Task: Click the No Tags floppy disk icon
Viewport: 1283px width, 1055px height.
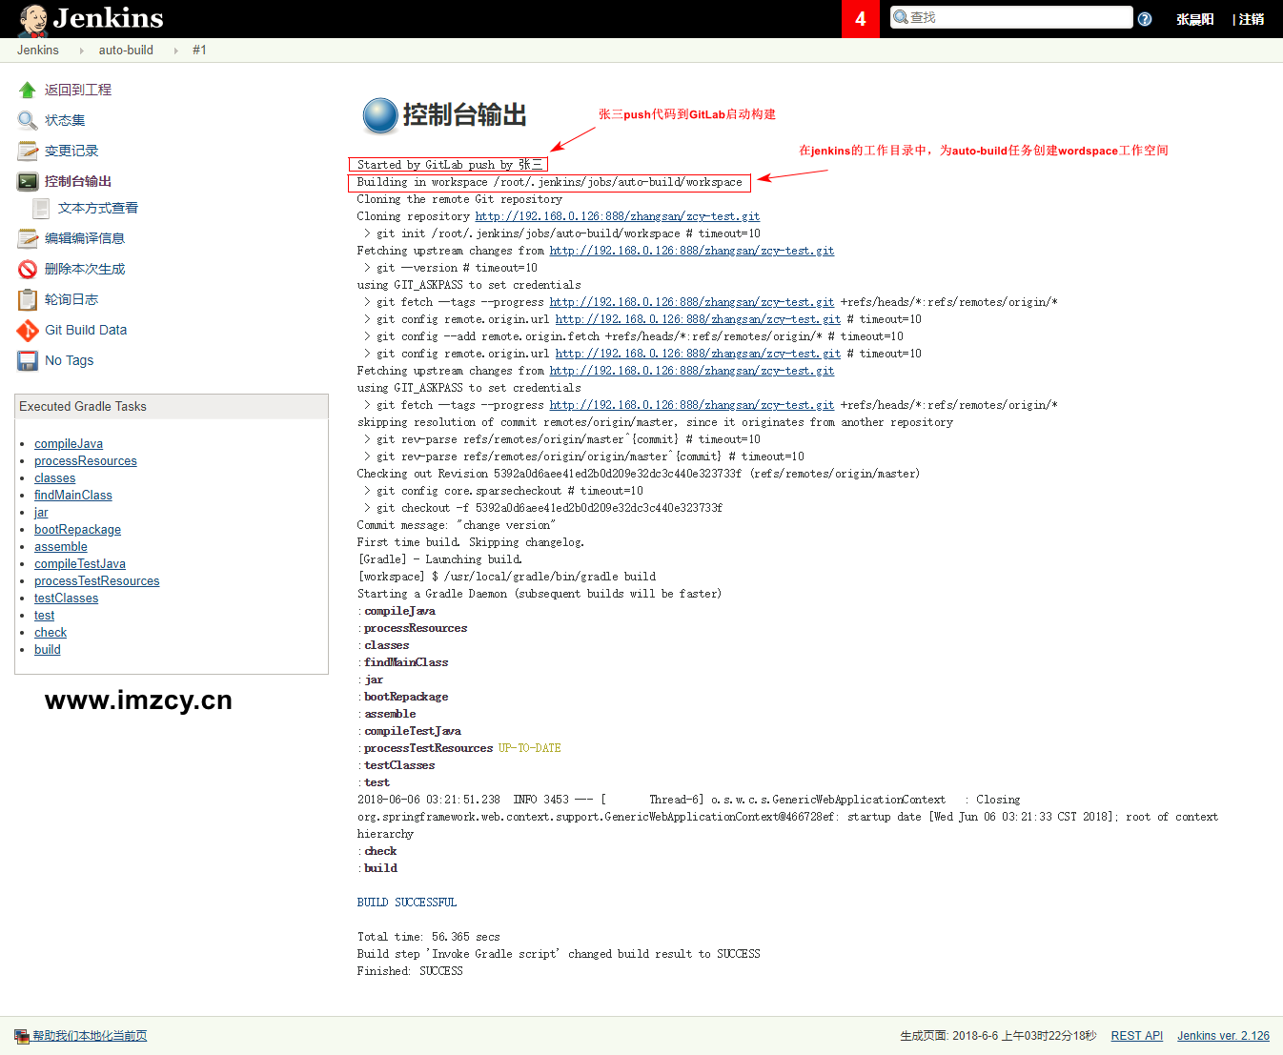Action: (27, 360)
